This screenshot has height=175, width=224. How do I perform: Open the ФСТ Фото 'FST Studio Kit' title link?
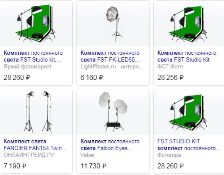(x=187, y=56)
